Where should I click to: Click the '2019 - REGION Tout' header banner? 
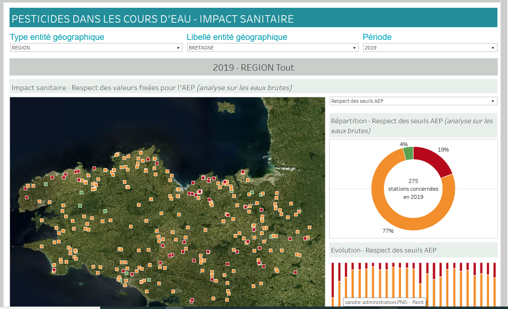pyautogui.click(x=253, y=67)
